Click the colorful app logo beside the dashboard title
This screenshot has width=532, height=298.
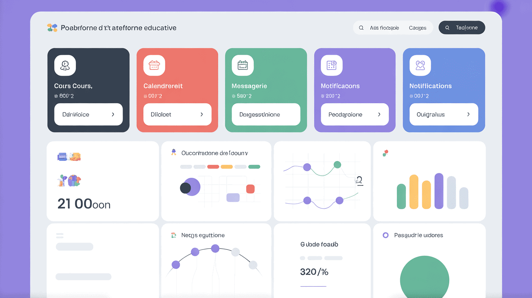(x=52, y=27)
